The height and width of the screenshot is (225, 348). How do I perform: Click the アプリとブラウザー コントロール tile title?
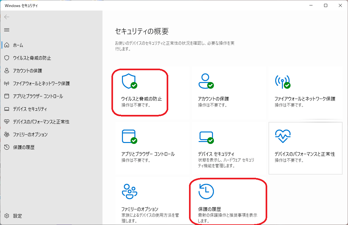(x=148, y=154)
